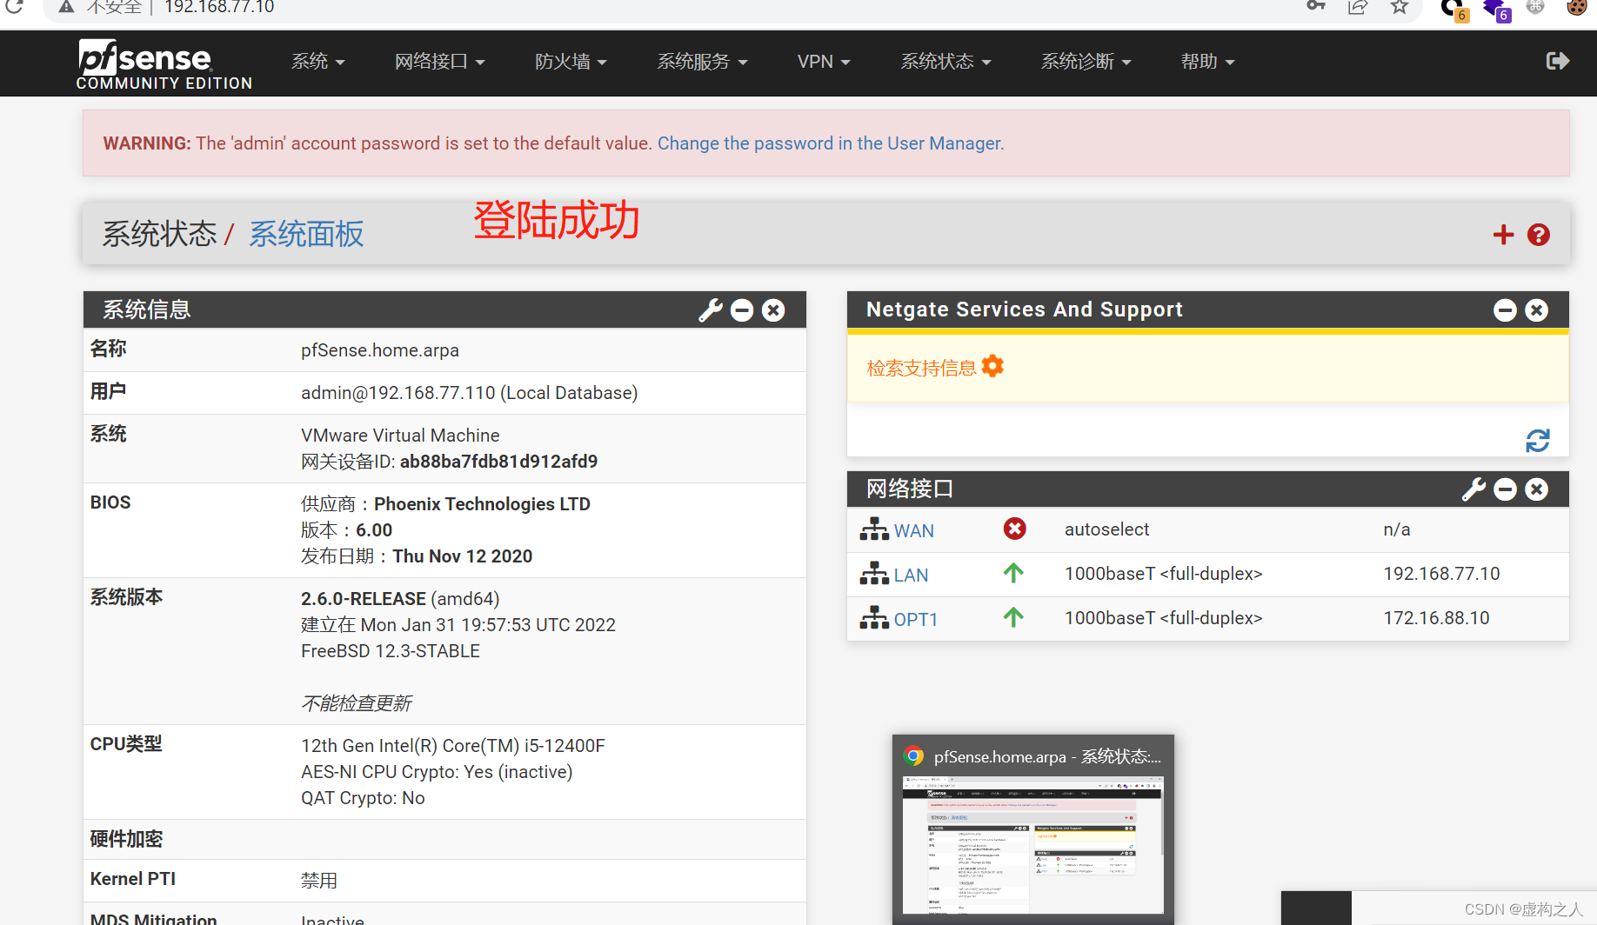The height and width of the screenshot is (925, 1597).
Task: Click the logout icon in the navbar
Action: (x=1557, y=61)
